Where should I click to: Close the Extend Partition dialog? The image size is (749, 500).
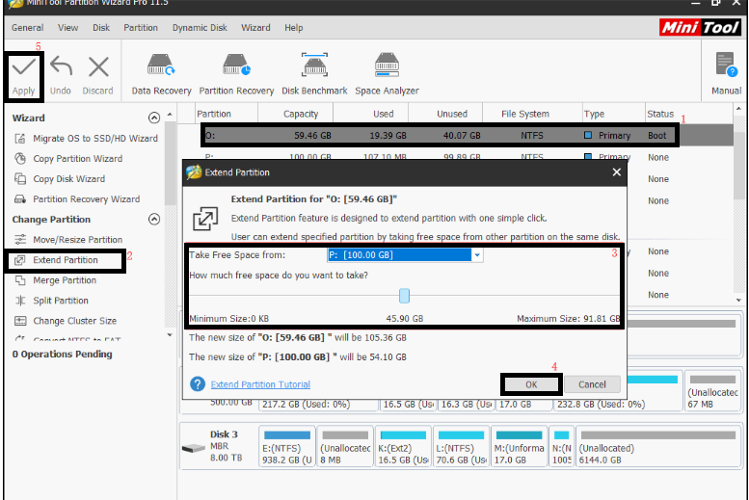tap(617, 171)
